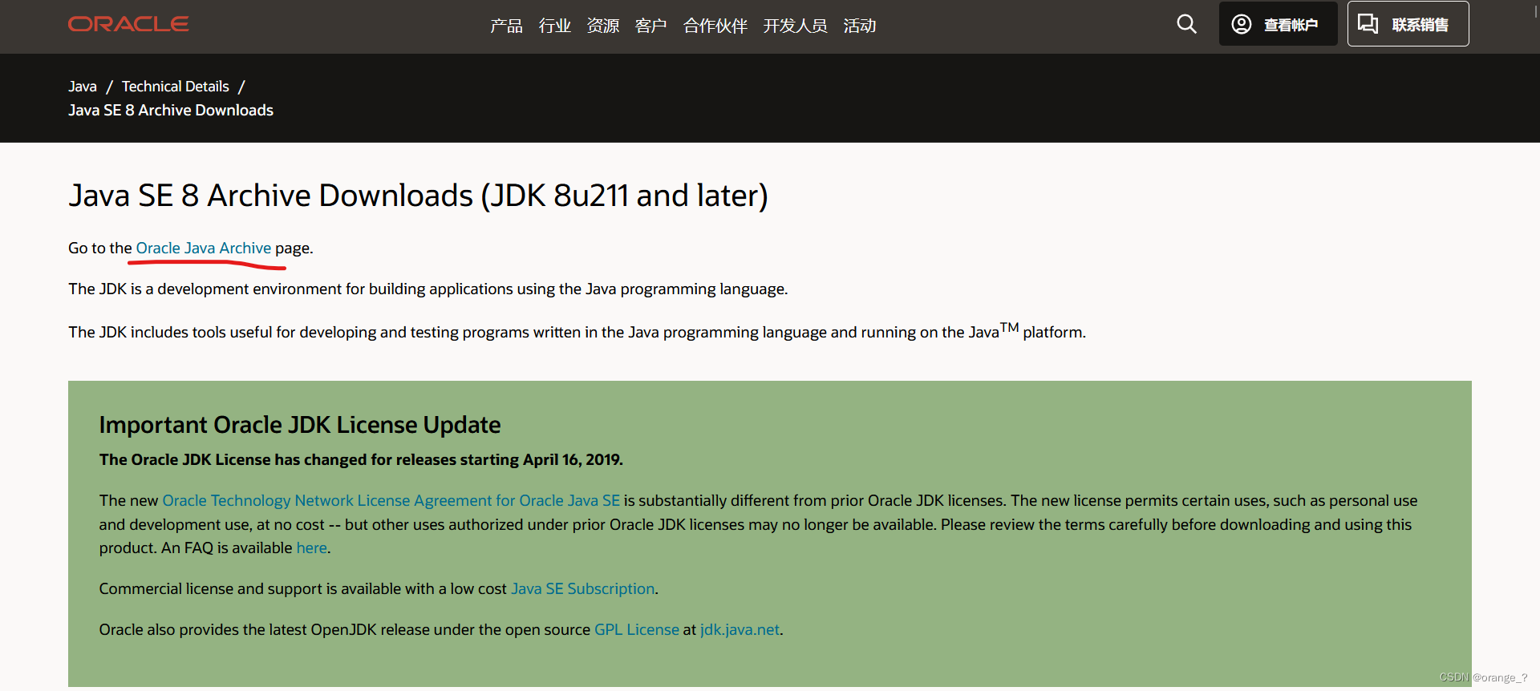Open Oracle Technology Network License Agreement link
The image size is (1540, 691).
(391, 501)
